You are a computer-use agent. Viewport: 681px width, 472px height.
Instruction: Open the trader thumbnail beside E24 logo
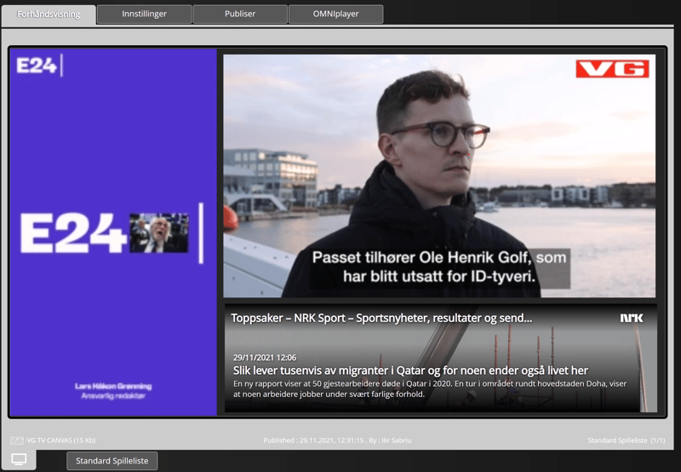click(159, 233)
